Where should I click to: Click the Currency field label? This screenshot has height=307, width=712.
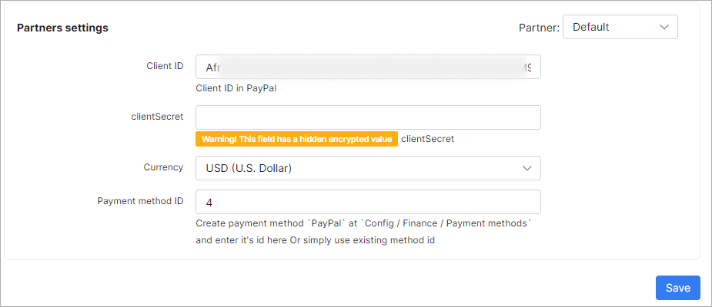click(163, 167)
